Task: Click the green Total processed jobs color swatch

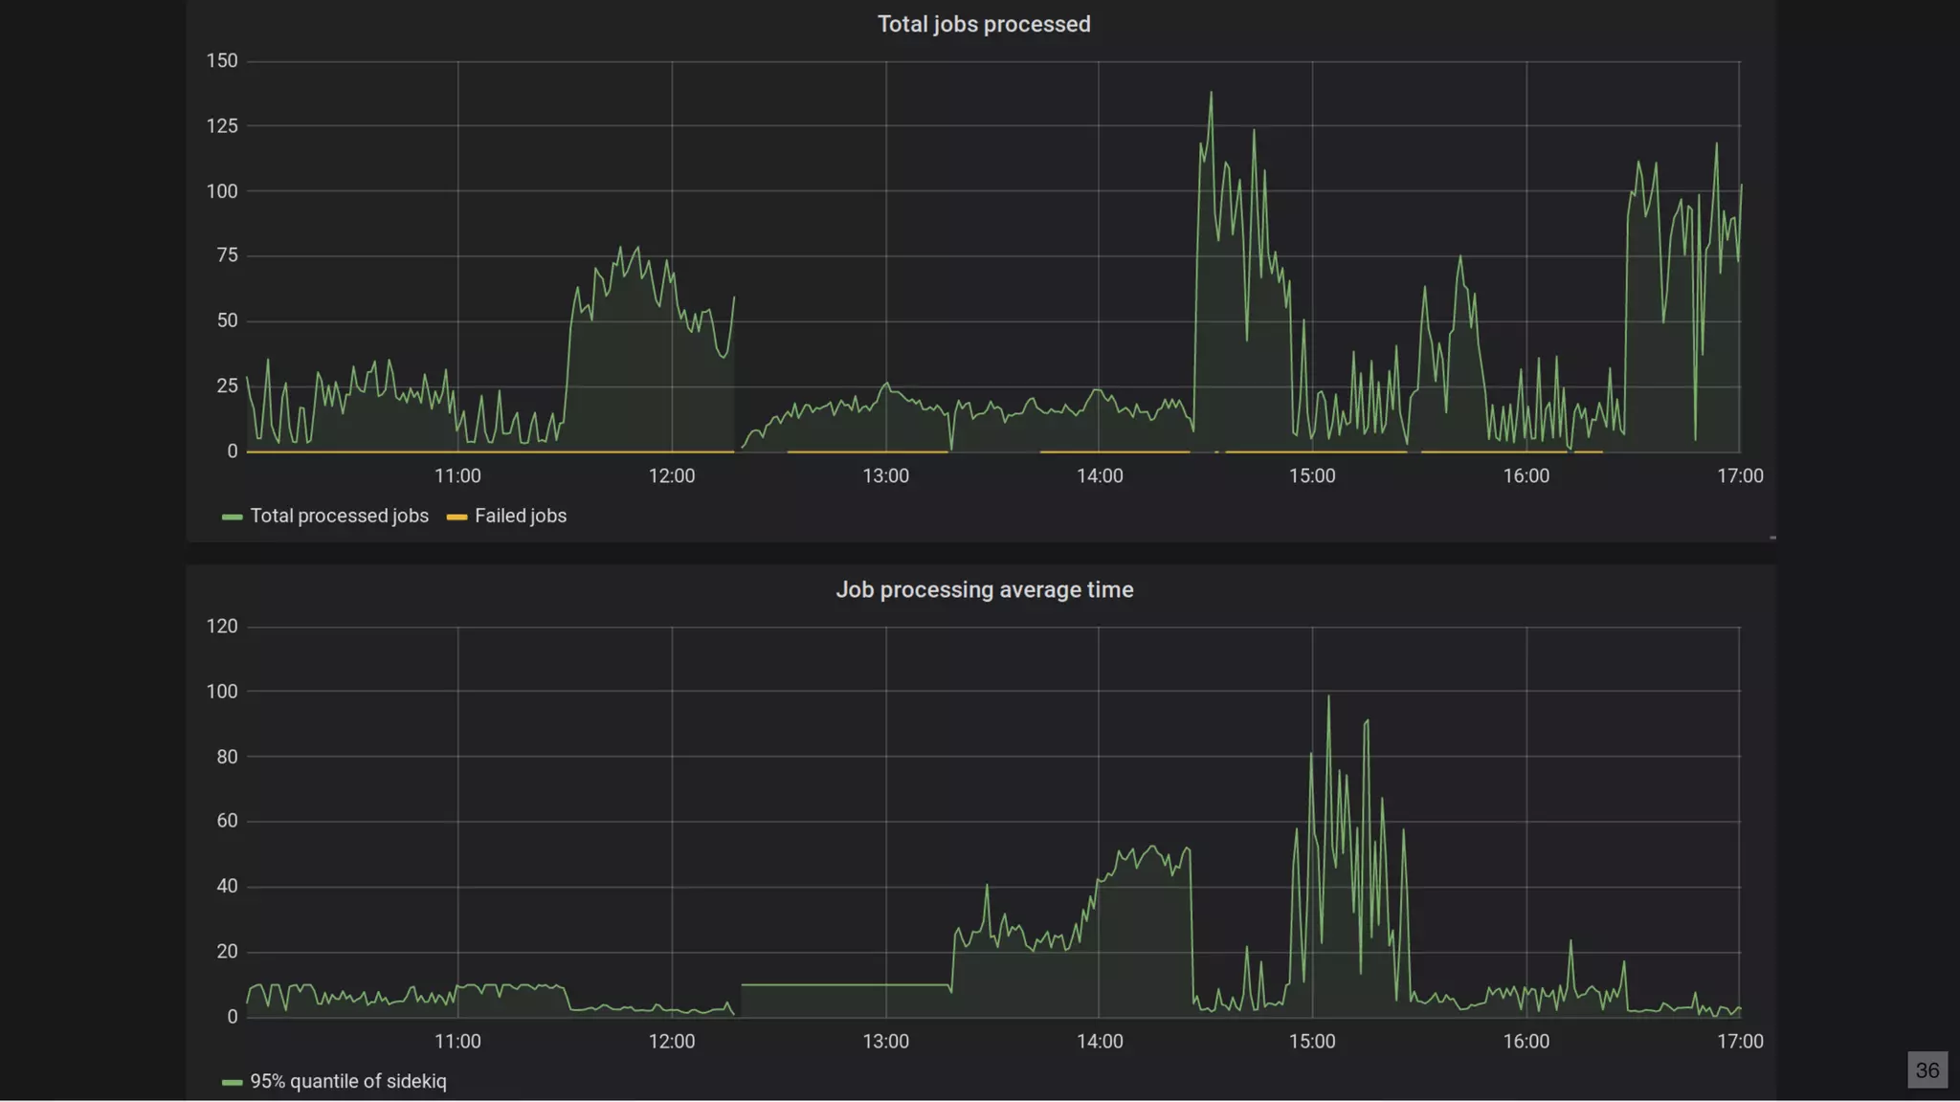Action: [x=232, y=517]
